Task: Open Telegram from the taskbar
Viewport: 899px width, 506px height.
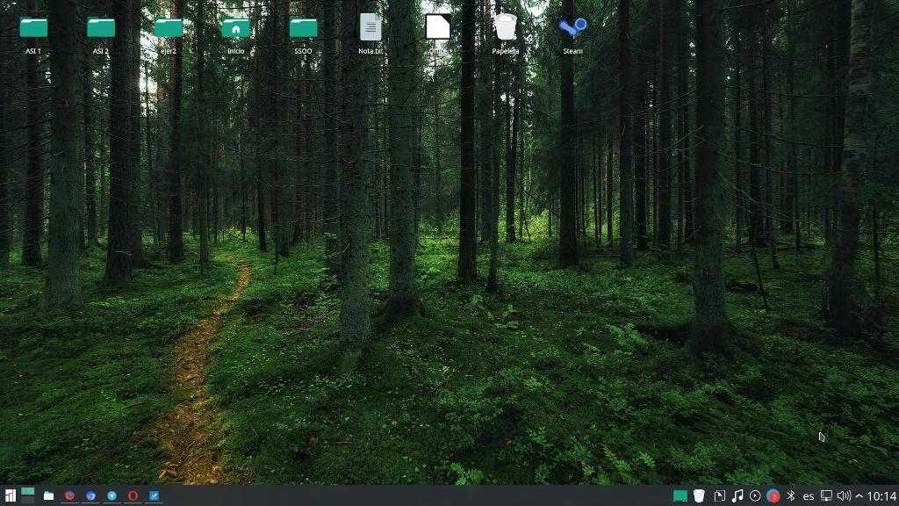Action: pyautogui.click(x=112, y=495)
